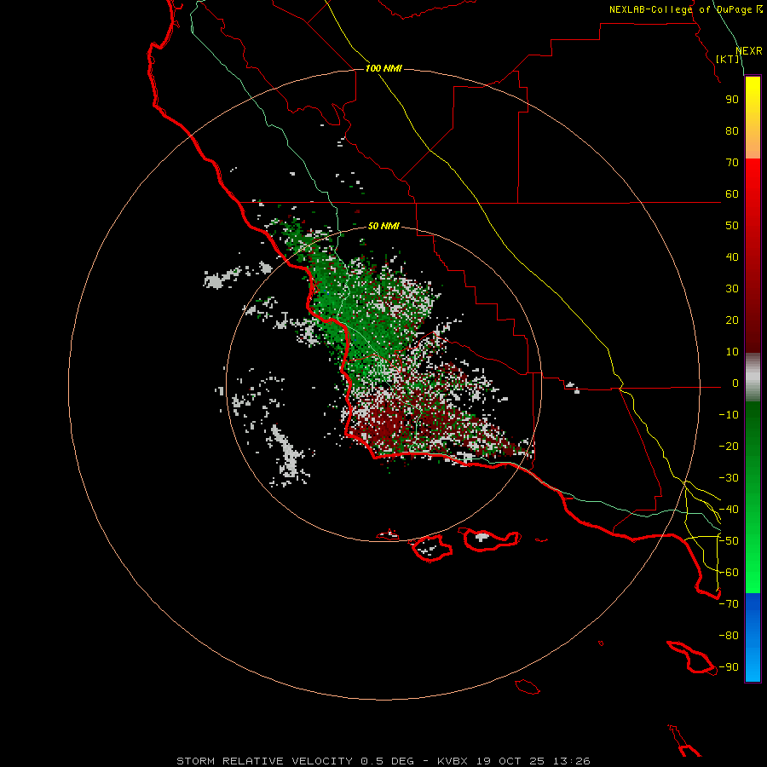The width and height of the screenshot is (767, 767).
Task: Click the positive 10 value on velocity scale
Action: pyautogui.click(x=732, y=352)
